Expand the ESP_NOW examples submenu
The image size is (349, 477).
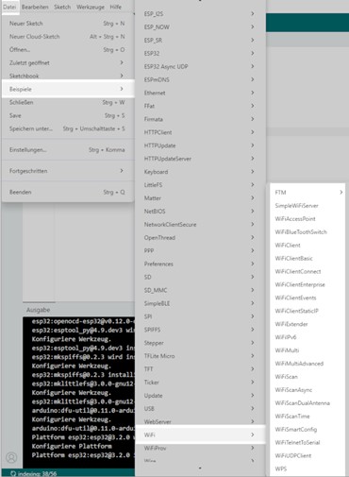200,27
